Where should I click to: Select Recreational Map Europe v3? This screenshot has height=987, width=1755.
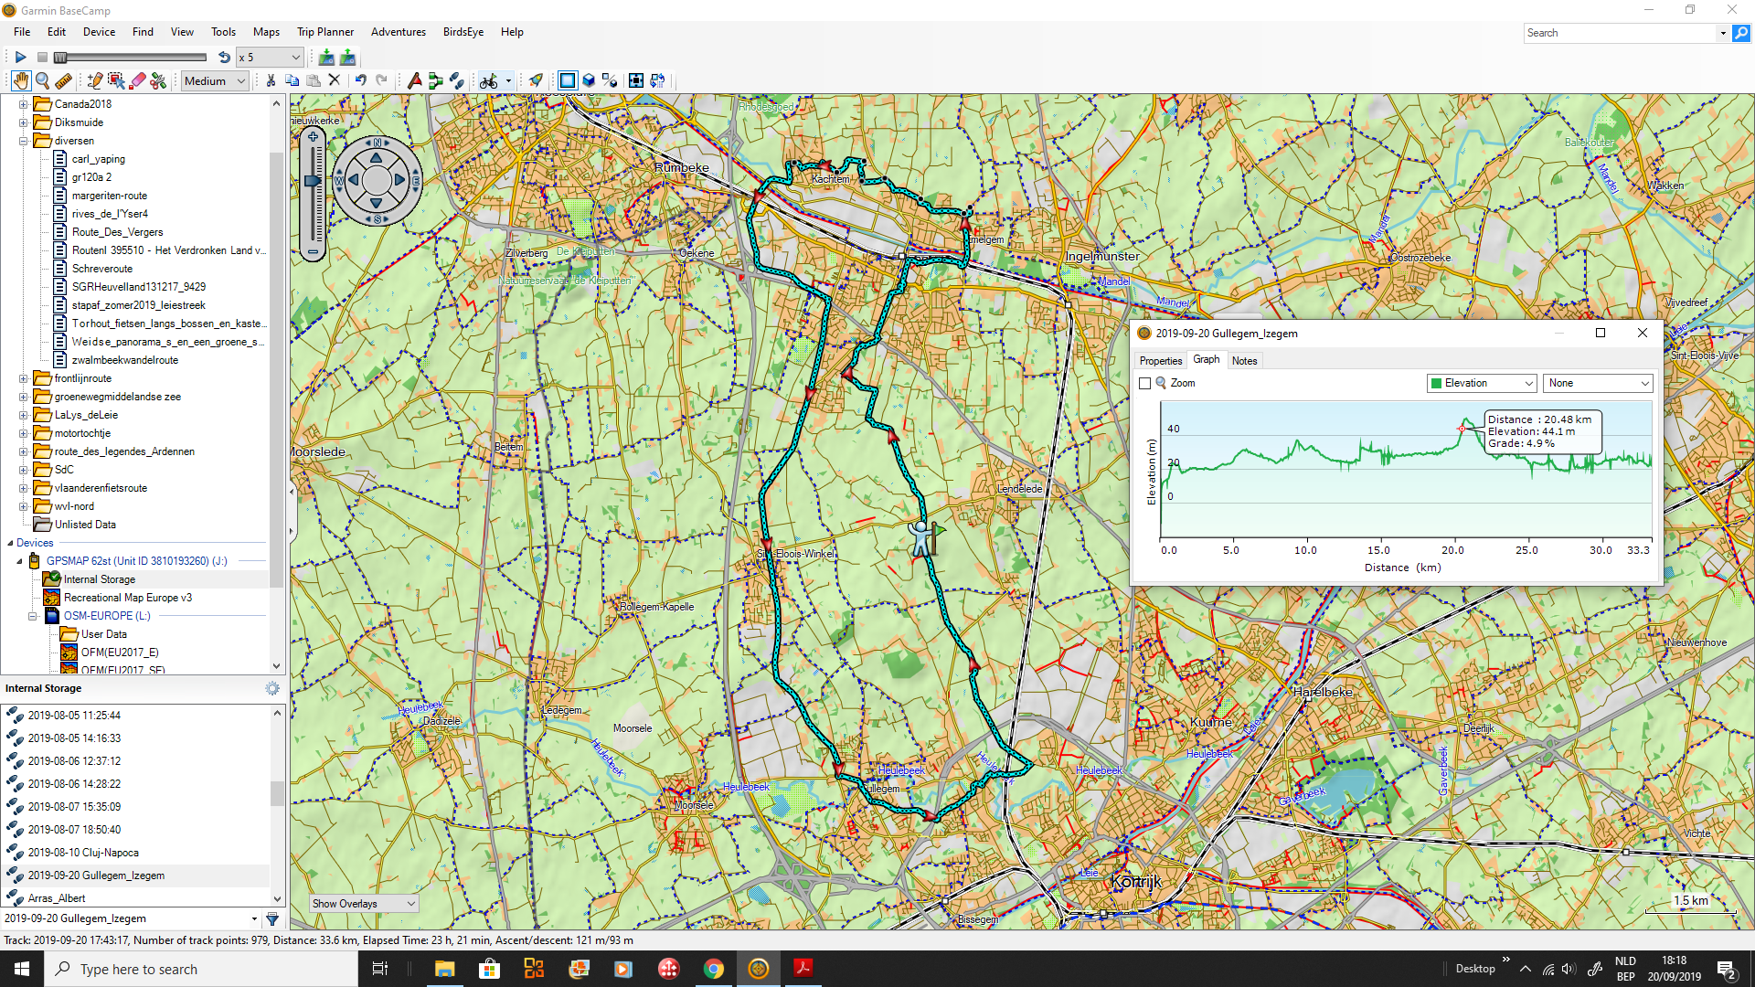[x=127, y=598]
